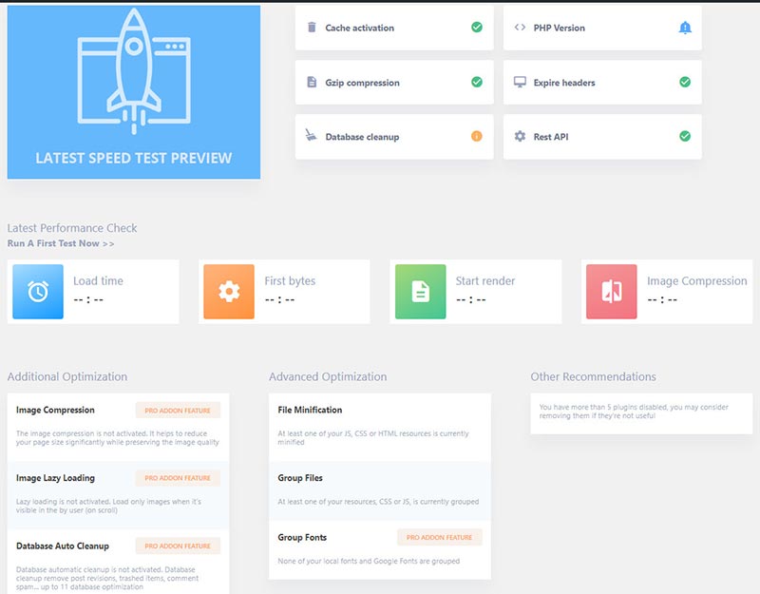Image resolution: width=760 pixels, height=594 pixels.
Task: Click the green Cache activation check mark
Action: pos(477,28)
